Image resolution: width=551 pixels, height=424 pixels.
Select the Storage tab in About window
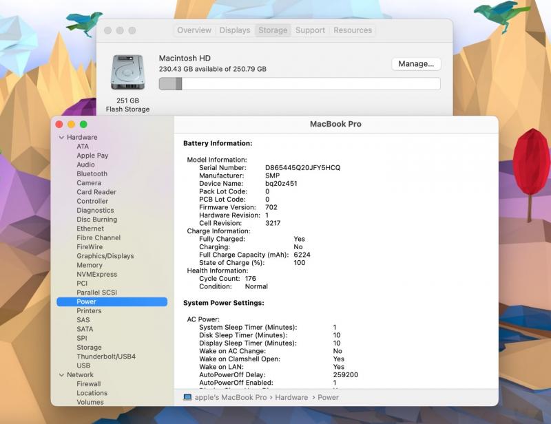point(273,30)
